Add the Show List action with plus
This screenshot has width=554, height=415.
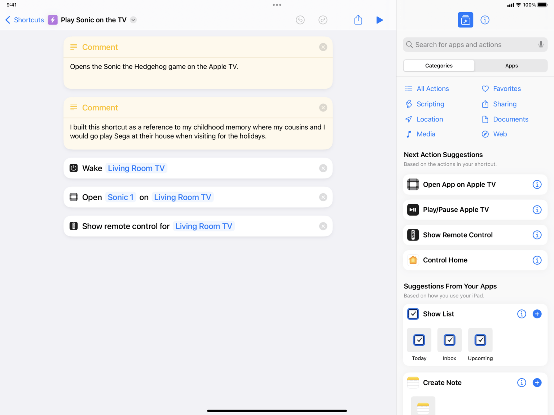point(537,314)
